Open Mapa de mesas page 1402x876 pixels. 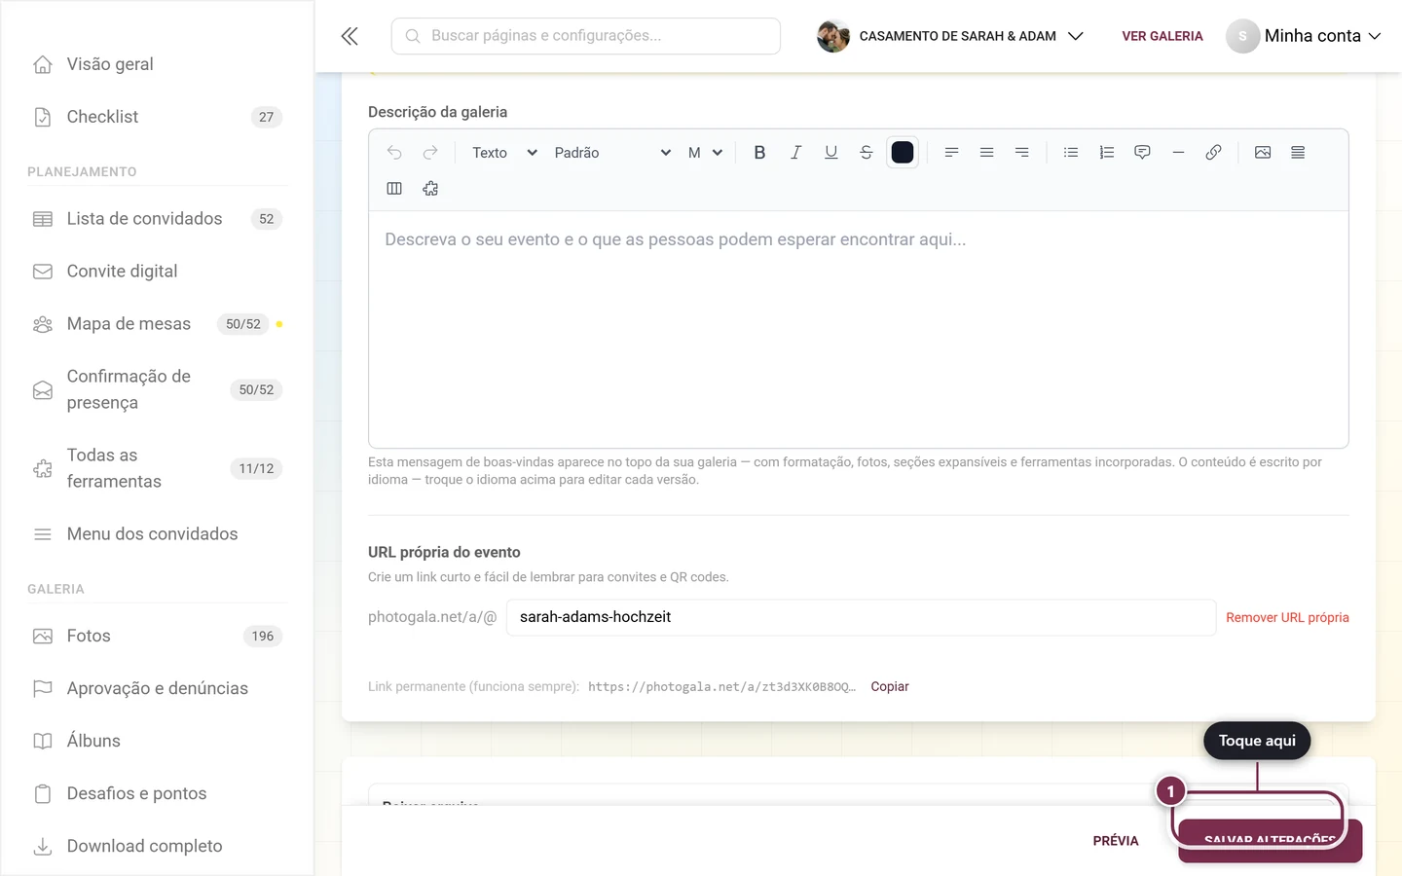point(157,324)
